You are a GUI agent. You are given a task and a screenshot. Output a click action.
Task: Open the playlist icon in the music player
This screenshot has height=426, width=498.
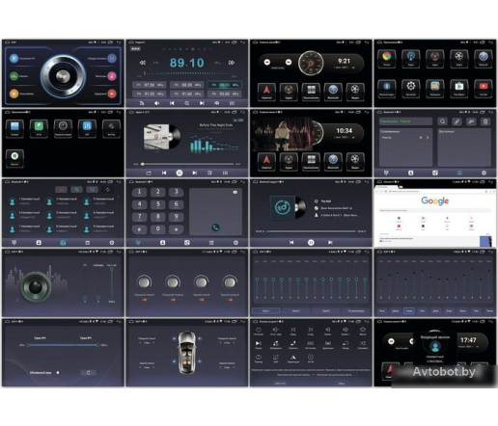[x=209, y=173]
